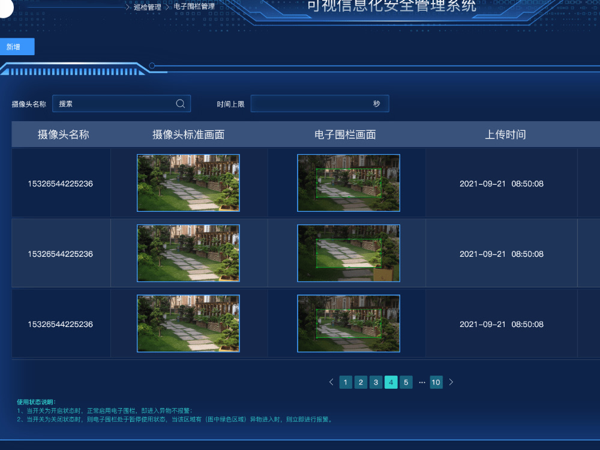Click the search magnifier icon
Screen dimensions: 600x450
(180, 104)
